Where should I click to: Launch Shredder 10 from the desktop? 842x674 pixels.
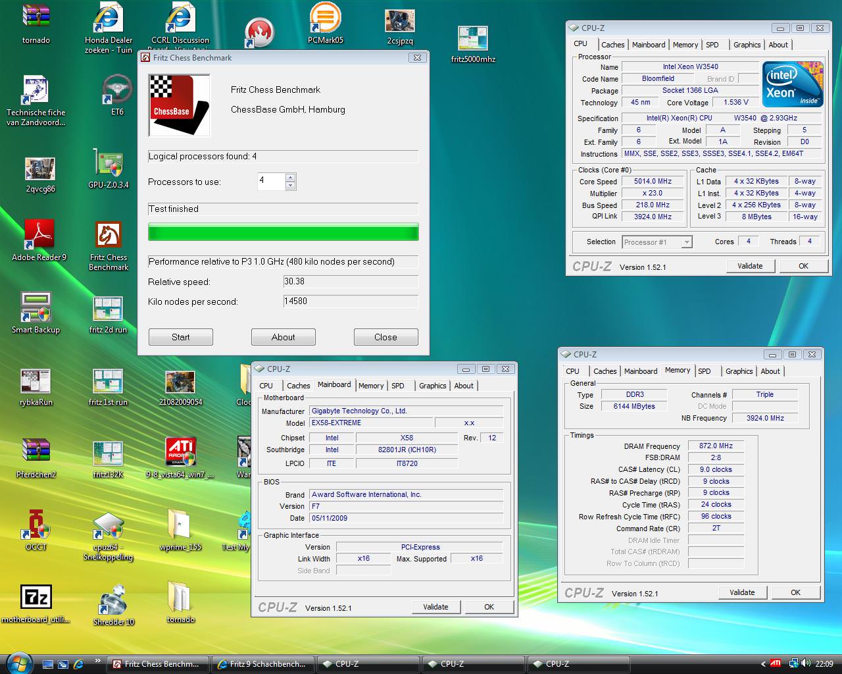click(x=113, y=604)
